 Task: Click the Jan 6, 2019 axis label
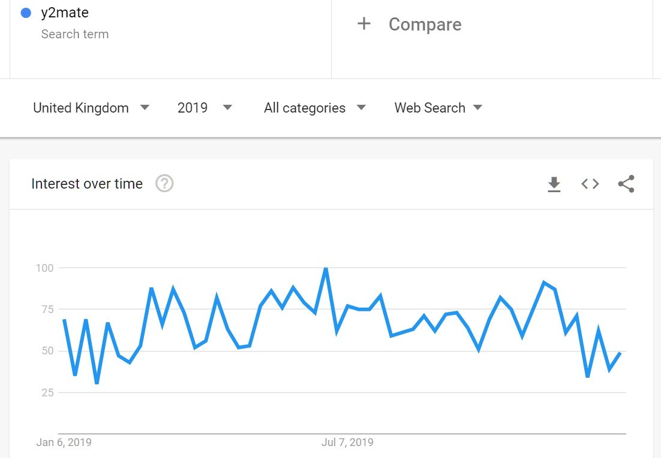pos(64,442)
